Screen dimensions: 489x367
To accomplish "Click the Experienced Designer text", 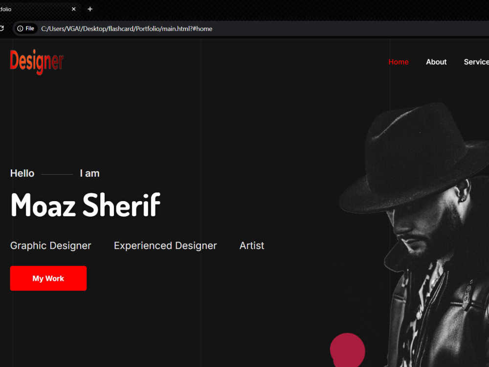I will coord(165,246).
